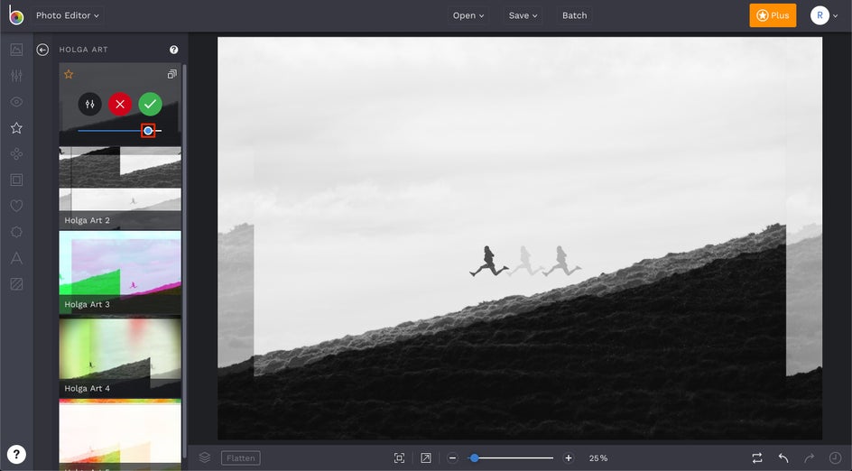This screenshot has height=471, width=852.
Task: Click the Batch menu item
Action: coord(574,15)
